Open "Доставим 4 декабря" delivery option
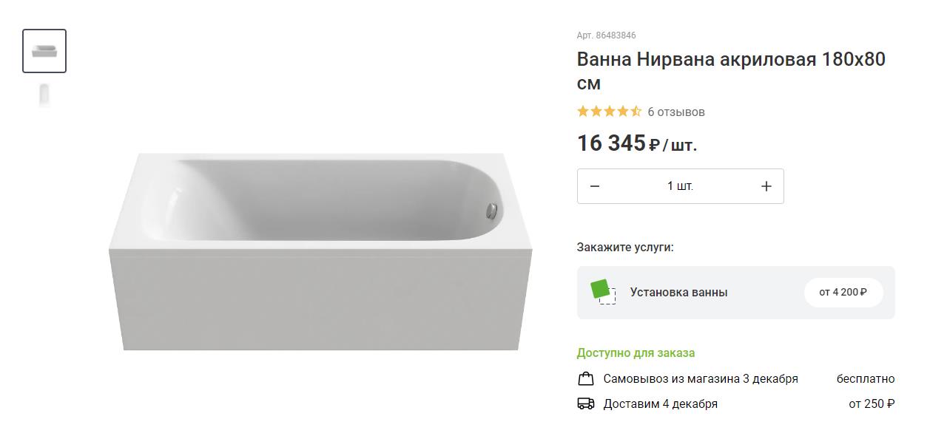The width and height of the screenshot is (930, 436). (x=660, y=403)
